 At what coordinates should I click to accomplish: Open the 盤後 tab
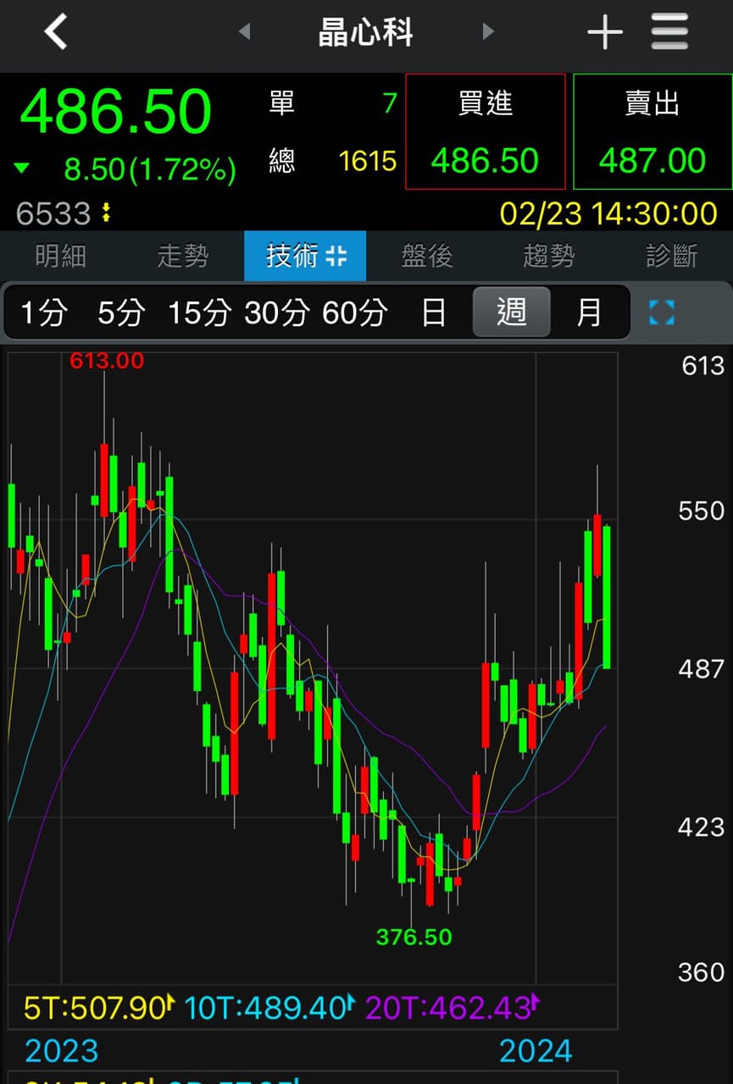pyautogui.click(x=427, y=256)
